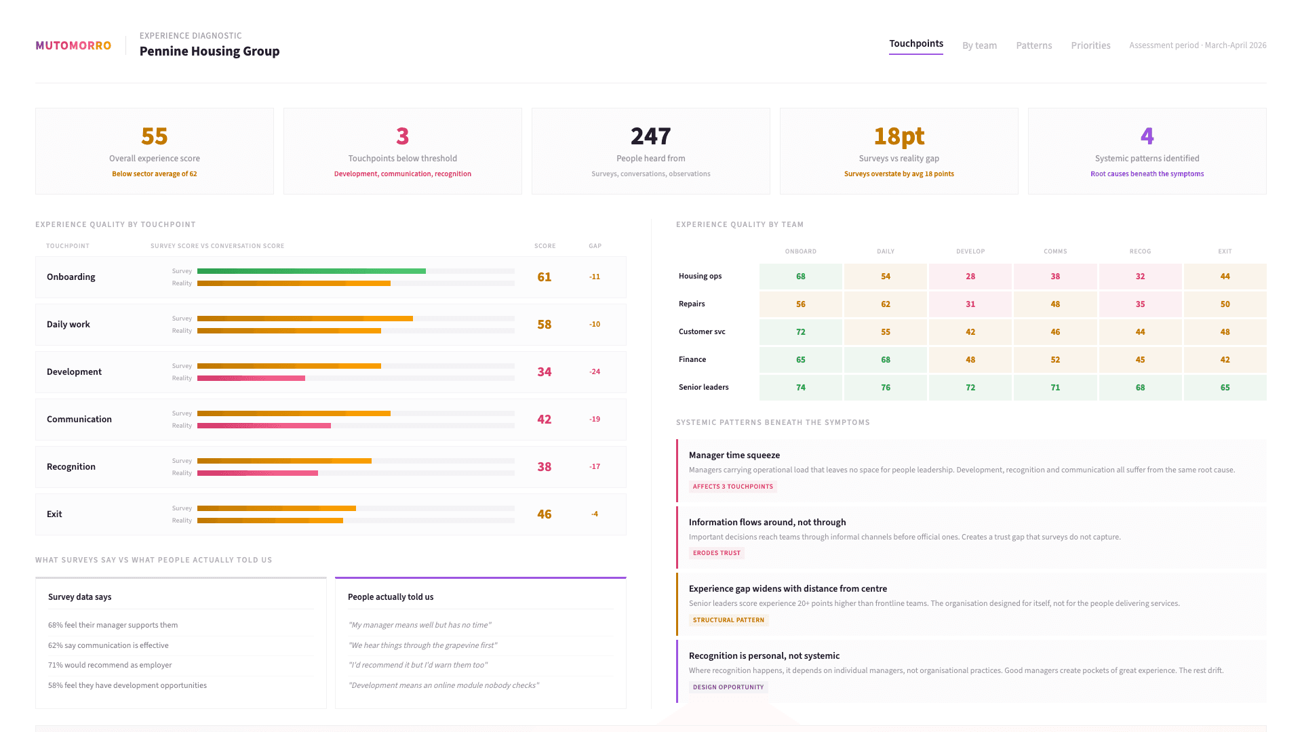1302x732 pixels.
Task: Select the Onboarding touchpoint row
Action: point(330,277)
